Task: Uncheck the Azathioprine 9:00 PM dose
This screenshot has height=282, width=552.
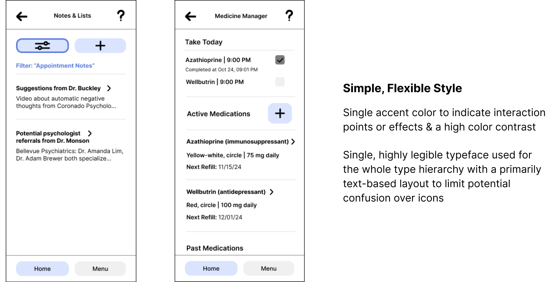Action: 280,60
